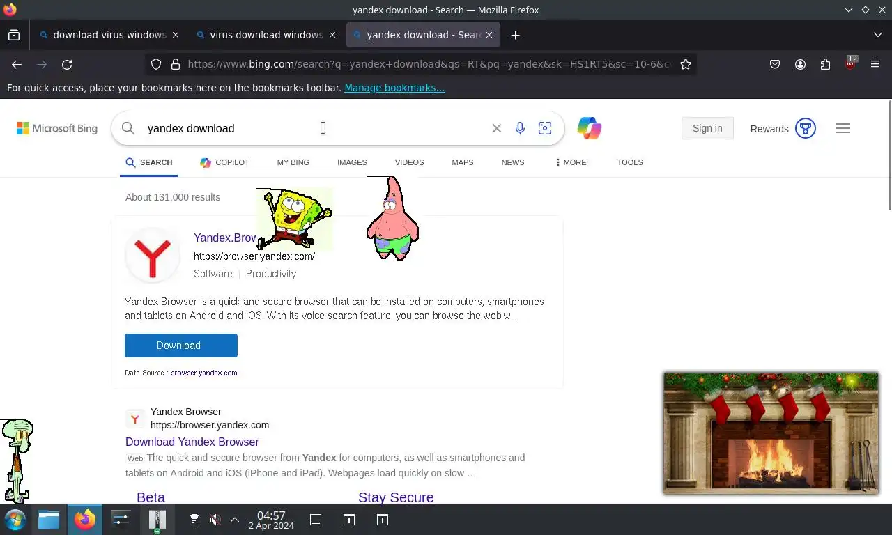Viewport: 892px width, 535px height.
Task: Open the file manager folder taskbar icon
Action: (x=49, y=520)
